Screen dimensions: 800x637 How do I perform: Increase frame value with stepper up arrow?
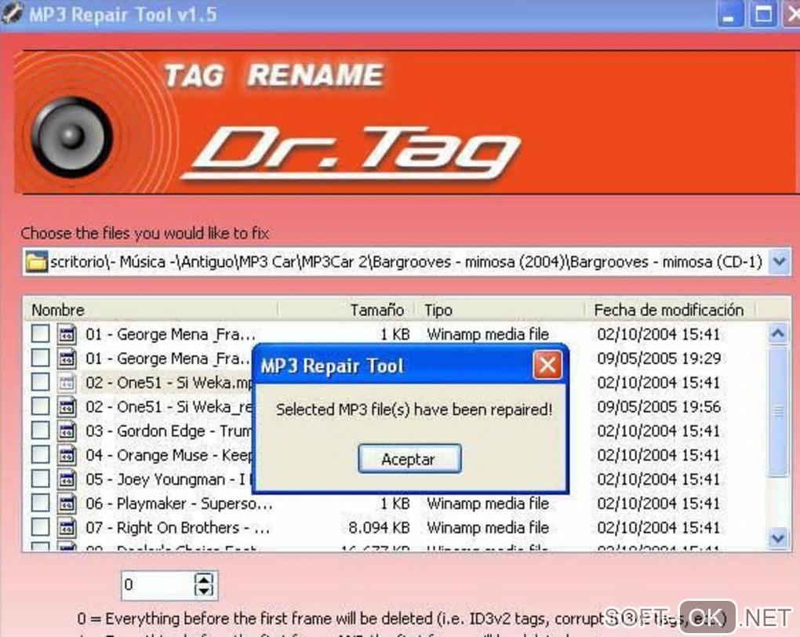tap(204, 579)
